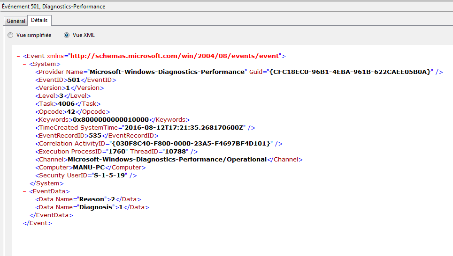The height and width of the screenshot is (256, 453).
Task: Click the Guid value CFC18EC0-96B1-4EBA-961B-622CAEE05B0A
Action: pos(350,72)
